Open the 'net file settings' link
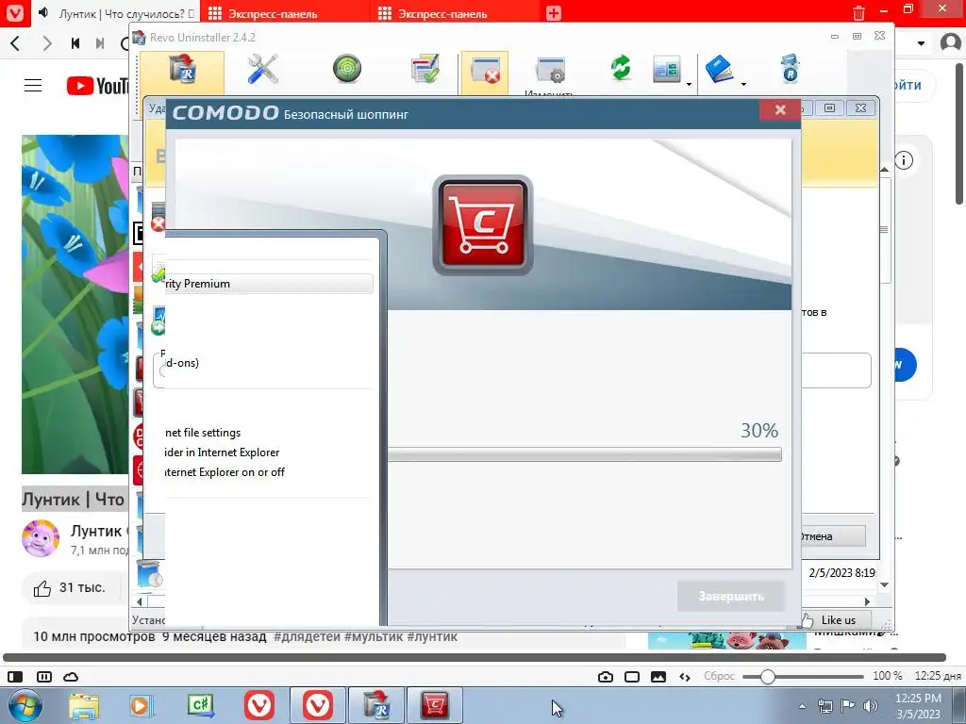Screen dimensions: 966x724 tap(203, 433)
